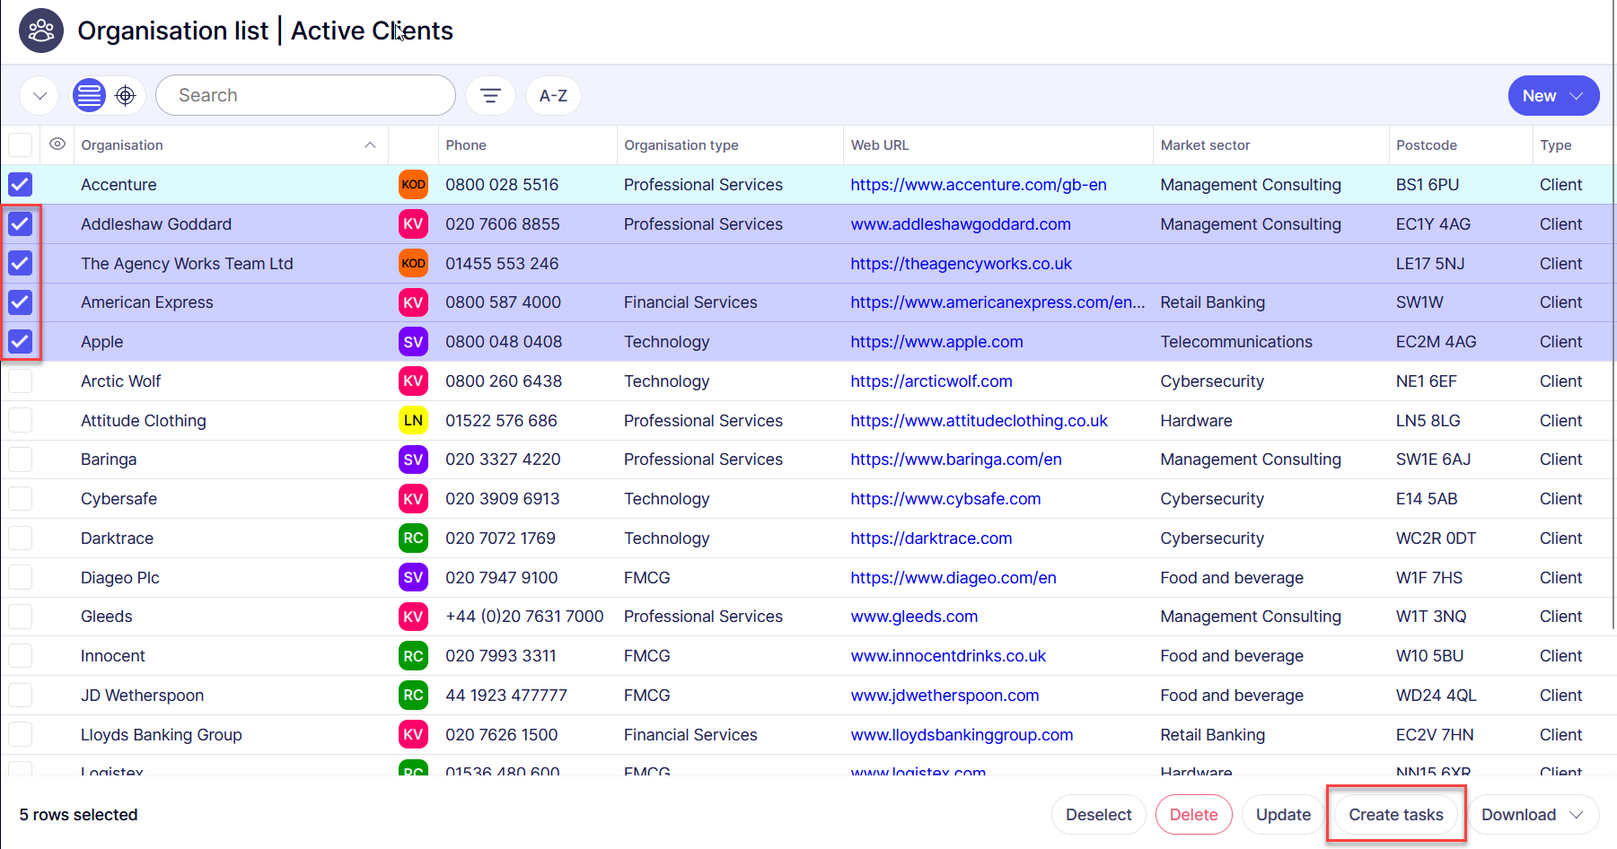Click the LN badge for Attitude Clothing
1617x849 pixels.
[413, 421]
